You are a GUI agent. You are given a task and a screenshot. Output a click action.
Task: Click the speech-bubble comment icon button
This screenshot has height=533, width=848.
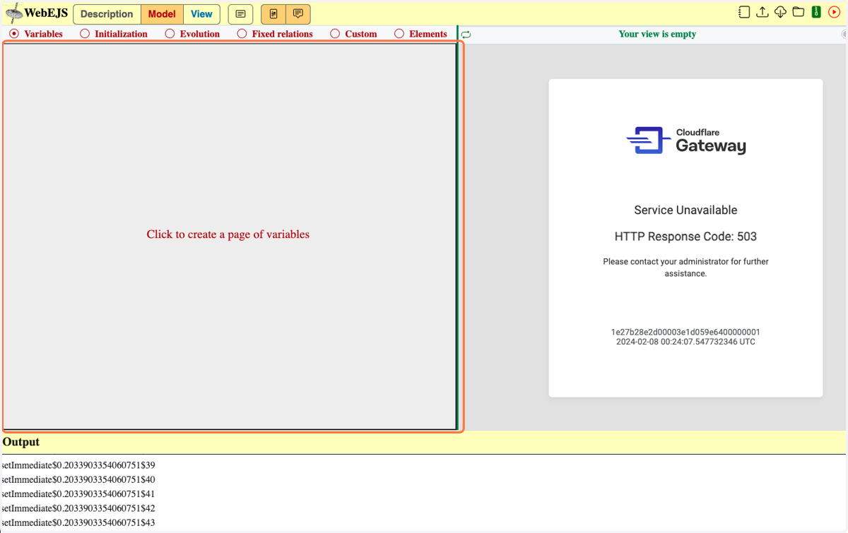coord(298,14)
